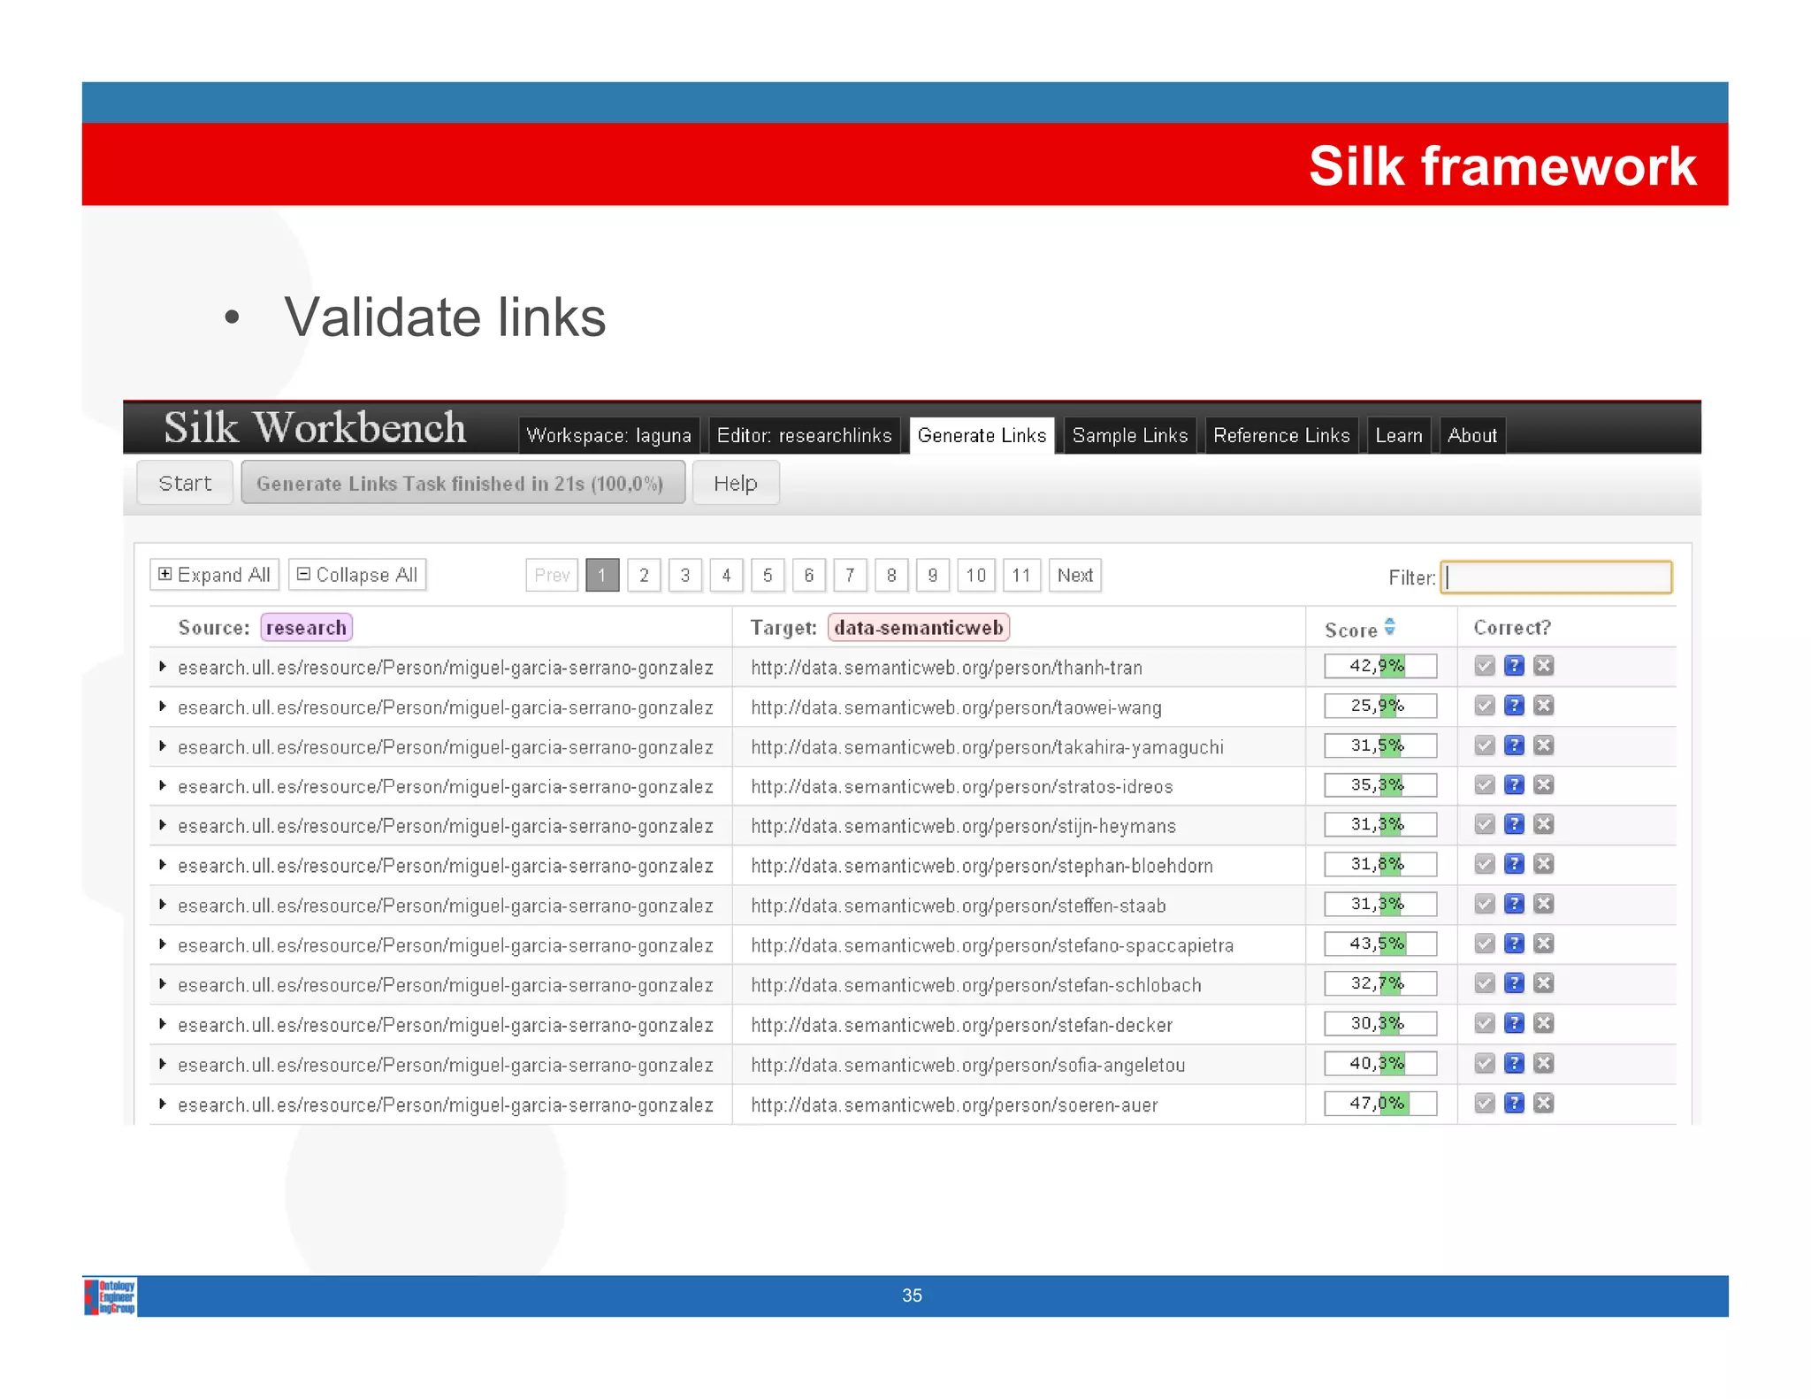Mark thanh-tran link as unsure
1811x1399 pixels.
(1514, 666)
